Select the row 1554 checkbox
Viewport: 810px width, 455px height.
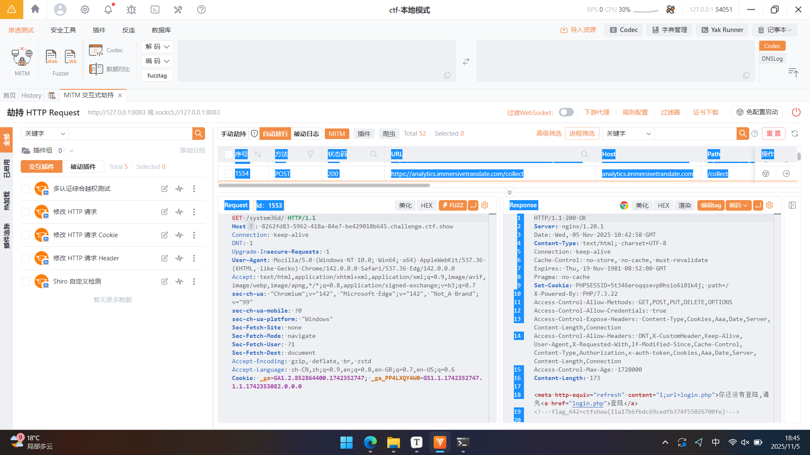point(228,174)
